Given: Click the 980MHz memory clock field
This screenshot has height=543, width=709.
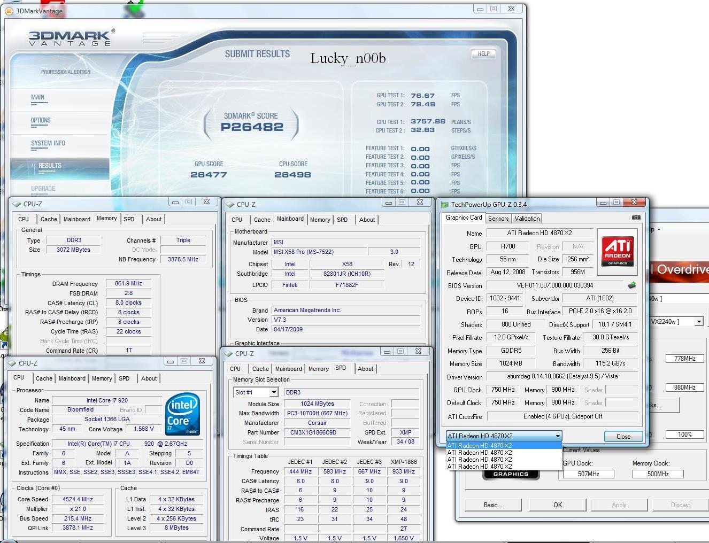Looking at the screenshot, I should pyautogui.click(x=685, y=387).
